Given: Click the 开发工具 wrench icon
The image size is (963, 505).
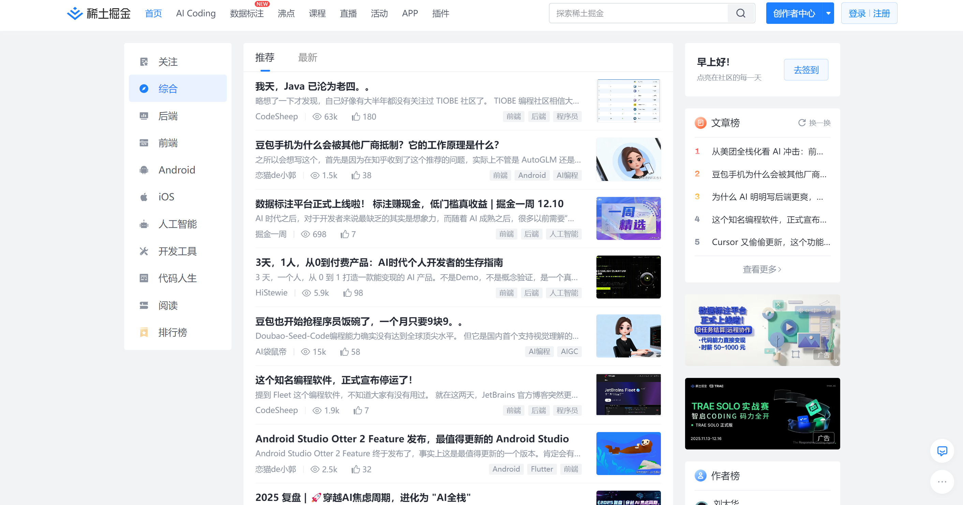Looking at the screenshot, I should pyautogui.click(x=144, y=251).
